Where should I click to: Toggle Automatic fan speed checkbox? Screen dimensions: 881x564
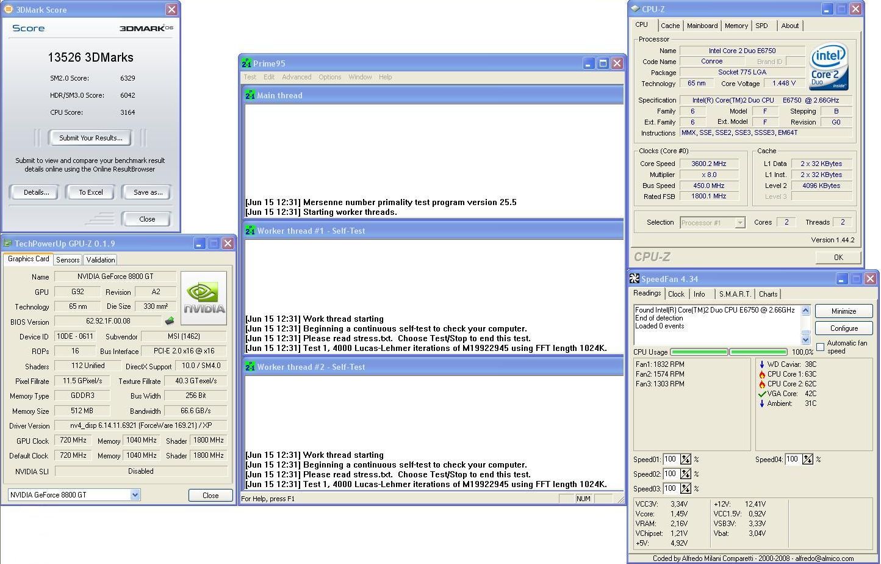click(821, 347)
